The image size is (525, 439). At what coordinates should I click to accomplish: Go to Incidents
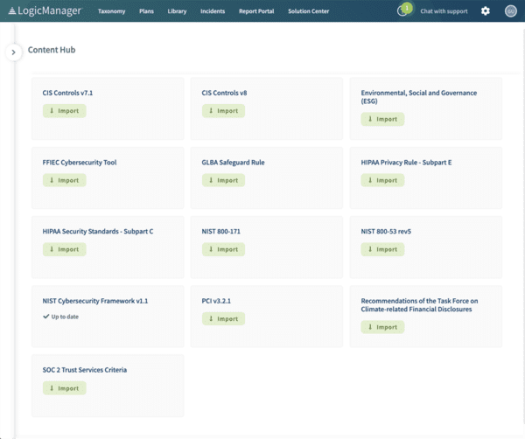[213, 11]
